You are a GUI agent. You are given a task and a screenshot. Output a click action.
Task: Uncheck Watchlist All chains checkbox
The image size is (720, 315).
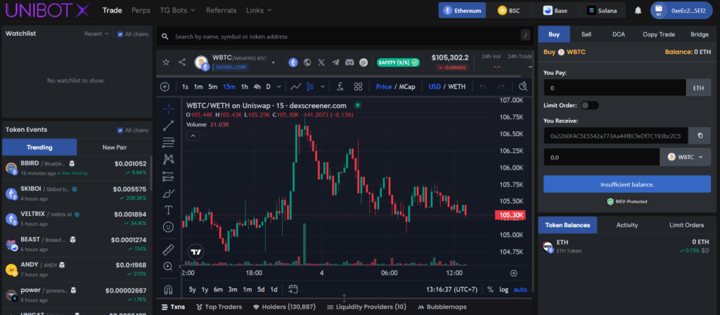tap(120, 34)
